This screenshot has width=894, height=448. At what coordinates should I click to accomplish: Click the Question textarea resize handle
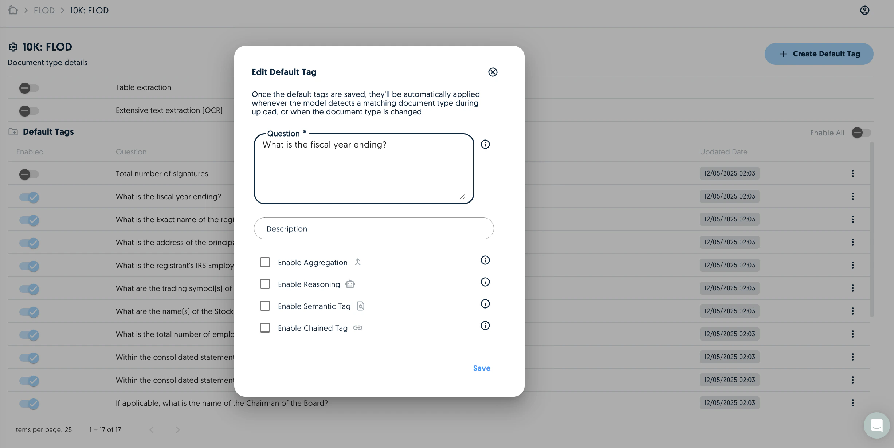[x=462, y=197]
